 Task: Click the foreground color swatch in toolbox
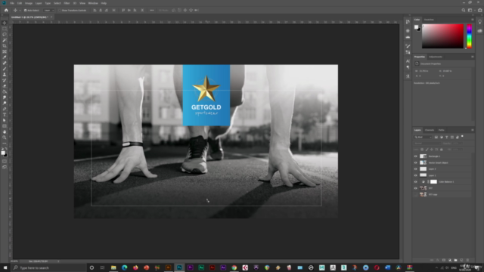coord(3,153)
